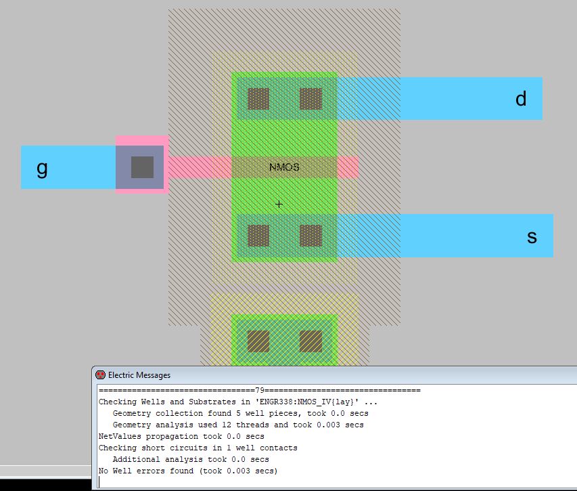Click the top-right contact cut on drain
The width and height of the screenshot is (577, 491).
pos(310,99)
